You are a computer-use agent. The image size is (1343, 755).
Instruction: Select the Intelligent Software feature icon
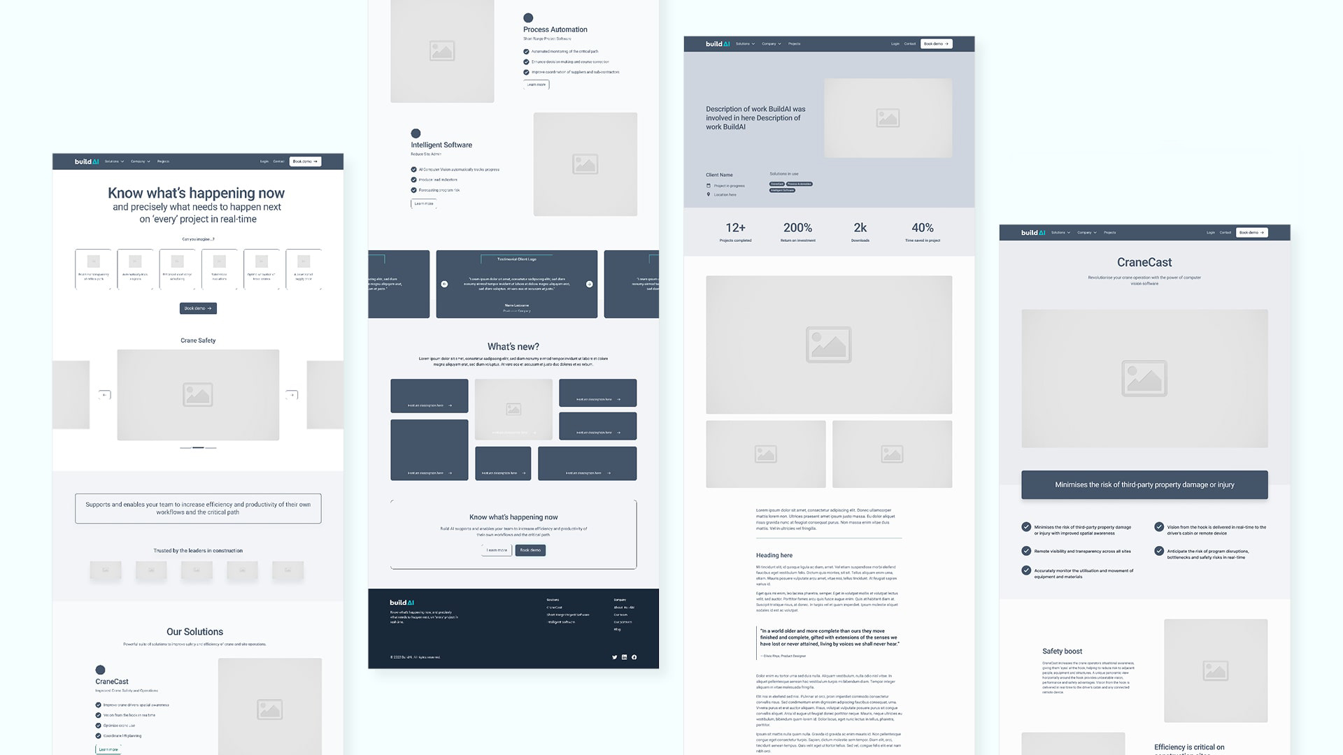pyautogui.click(x=415, y=134)
